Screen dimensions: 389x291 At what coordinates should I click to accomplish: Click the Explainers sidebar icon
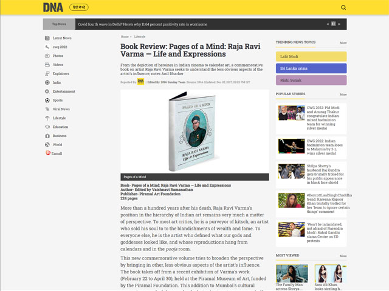(x=47, y=74)
